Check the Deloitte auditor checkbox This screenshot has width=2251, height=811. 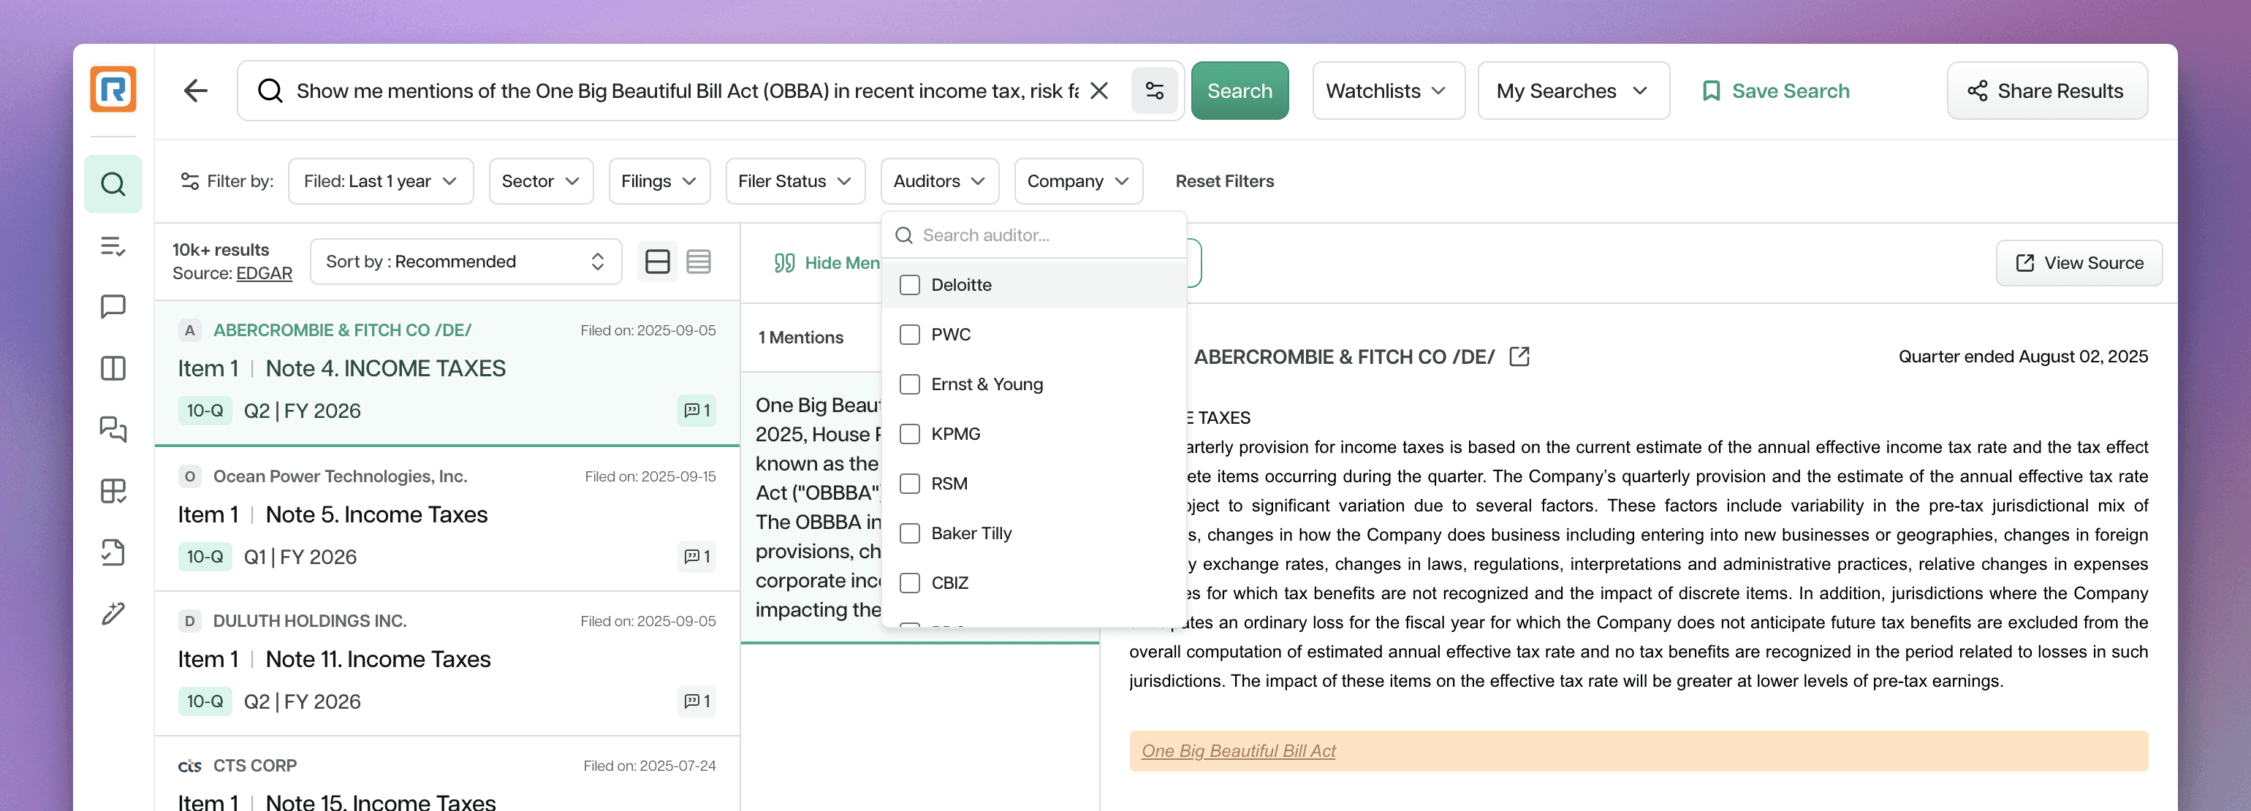tap(910, 285)
